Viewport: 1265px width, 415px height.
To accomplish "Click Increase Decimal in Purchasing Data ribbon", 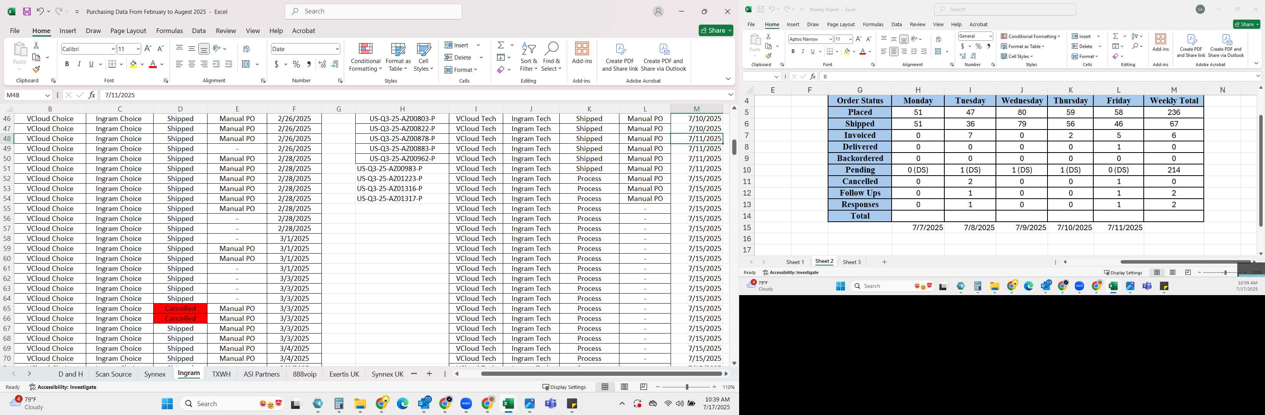I will [322, 64].
